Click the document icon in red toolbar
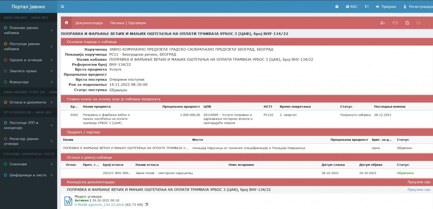This screenshot has height=209, width=433. [407, 23]
